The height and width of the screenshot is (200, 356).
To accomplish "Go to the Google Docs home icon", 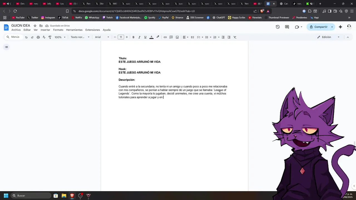I will click(6, 27).
